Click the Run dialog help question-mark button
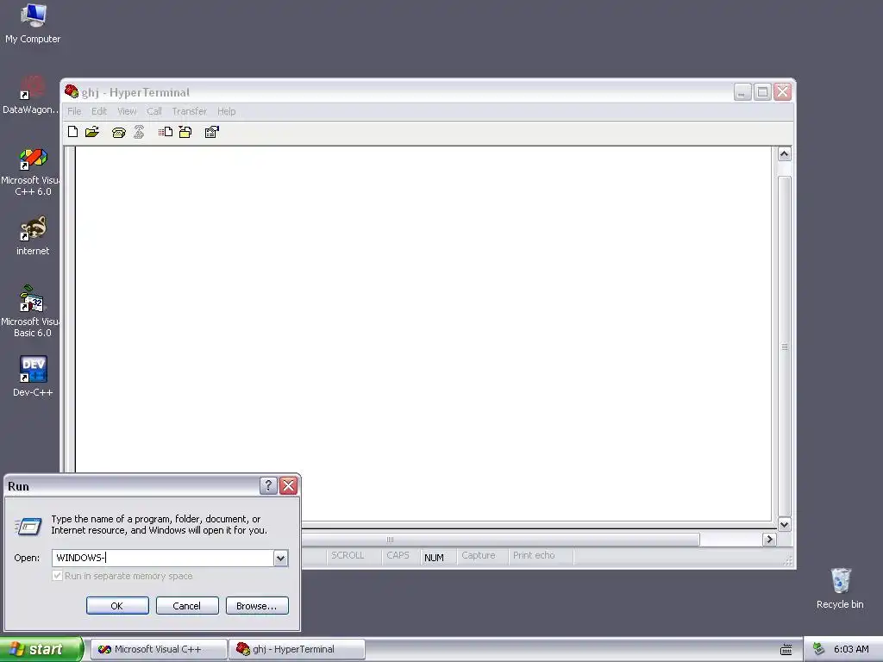The image size is (883, 662). [269, 485]
